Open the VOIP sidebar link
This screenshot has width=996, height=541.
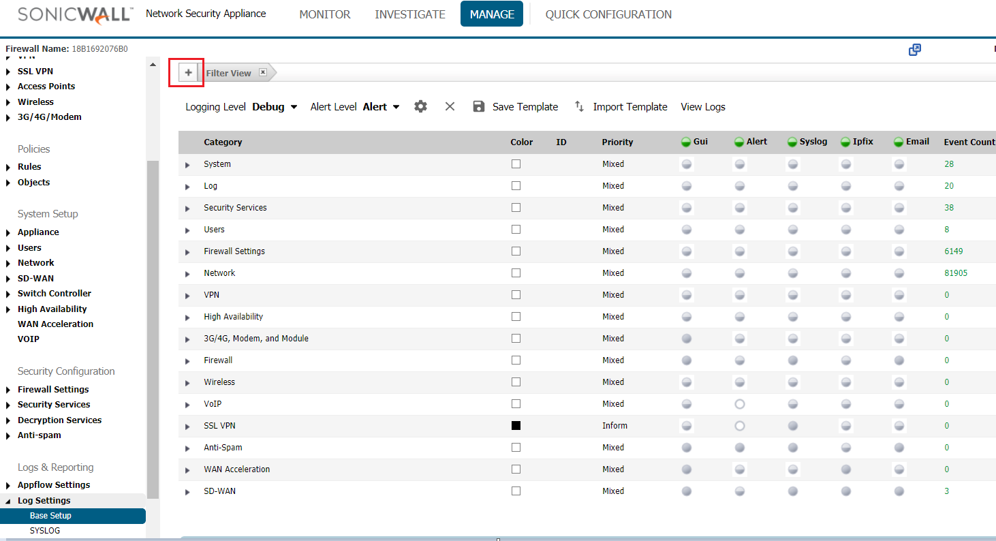[x=29, y=339]
